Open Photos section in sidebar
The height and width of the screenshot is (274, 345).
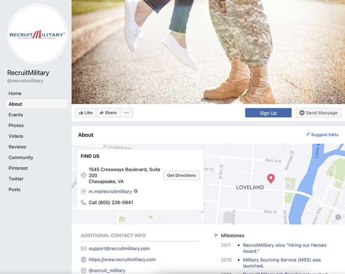16,126
